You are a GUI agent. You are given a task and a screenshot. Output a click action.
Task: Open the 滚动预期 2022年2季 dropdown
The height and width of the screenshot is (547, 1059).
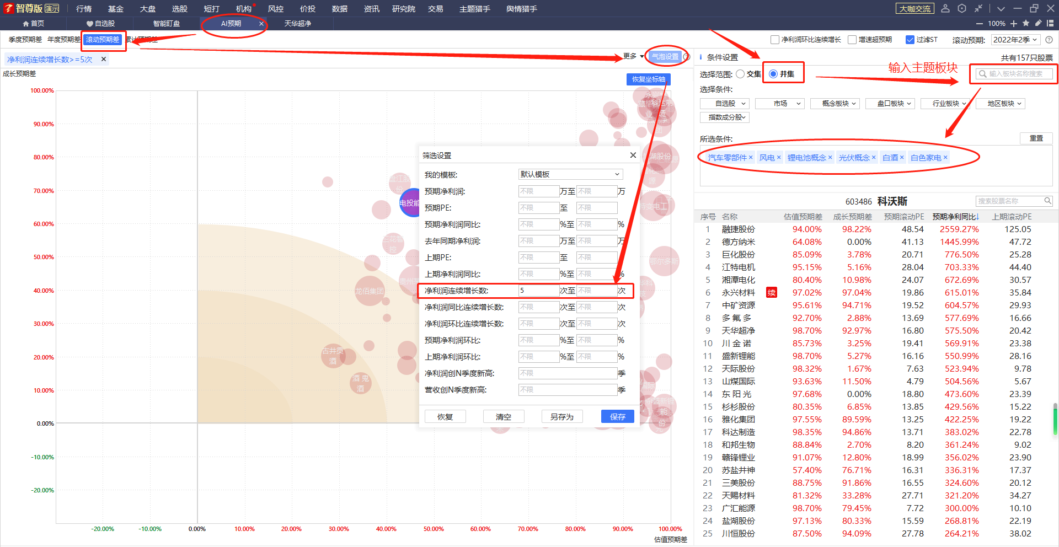click(1015, 40)
